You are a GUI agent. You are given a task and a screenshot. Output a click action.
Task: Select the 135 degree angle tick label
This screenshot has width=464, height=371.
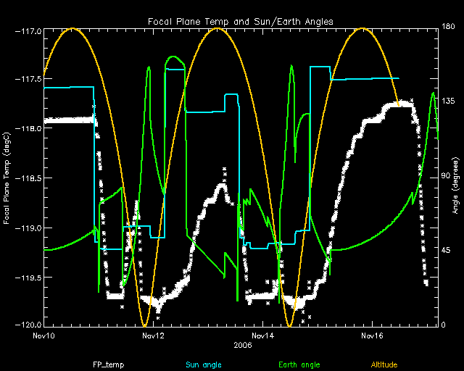(448, 102)
